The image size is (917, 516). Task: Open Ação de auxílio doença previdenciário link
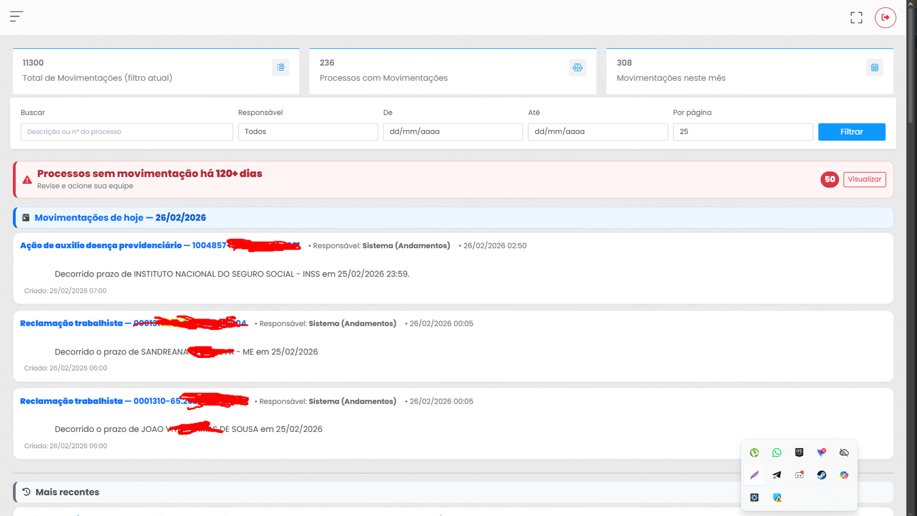pyautogui.click(x=101, y=246)
